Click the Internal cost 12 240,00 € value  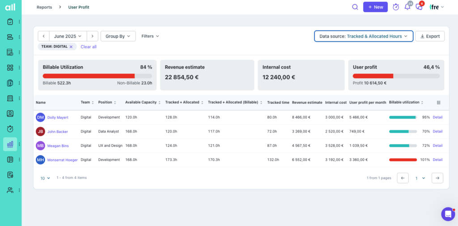[x=279, y=77]
